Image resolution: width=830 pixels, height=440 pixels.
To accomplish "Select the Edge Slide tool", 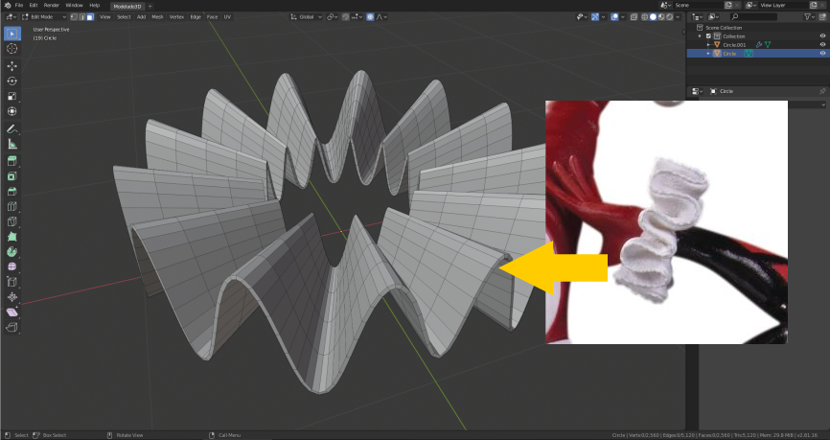I will 12,282.
